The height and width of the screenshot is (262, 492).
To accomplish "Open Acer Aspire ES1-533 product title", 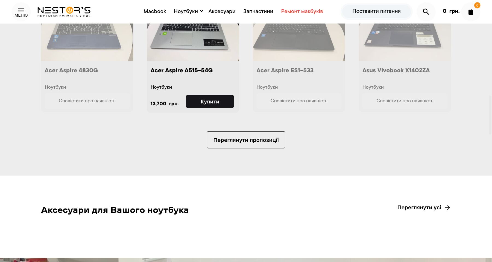I will [x=285, y=70].
